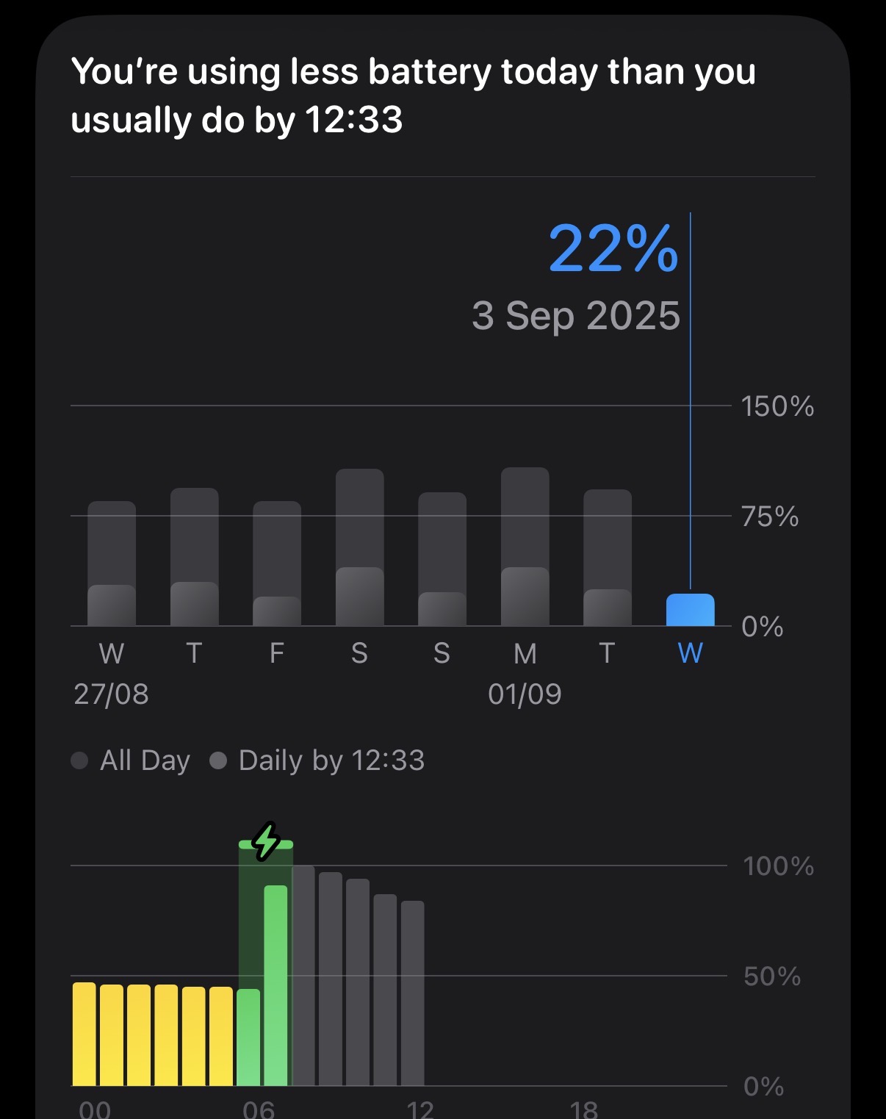The width and height of the screenshot is (886, 1119).
Task: Tap the green charging bolt icon
Action: pyautogui.click(x=266, y=841)
